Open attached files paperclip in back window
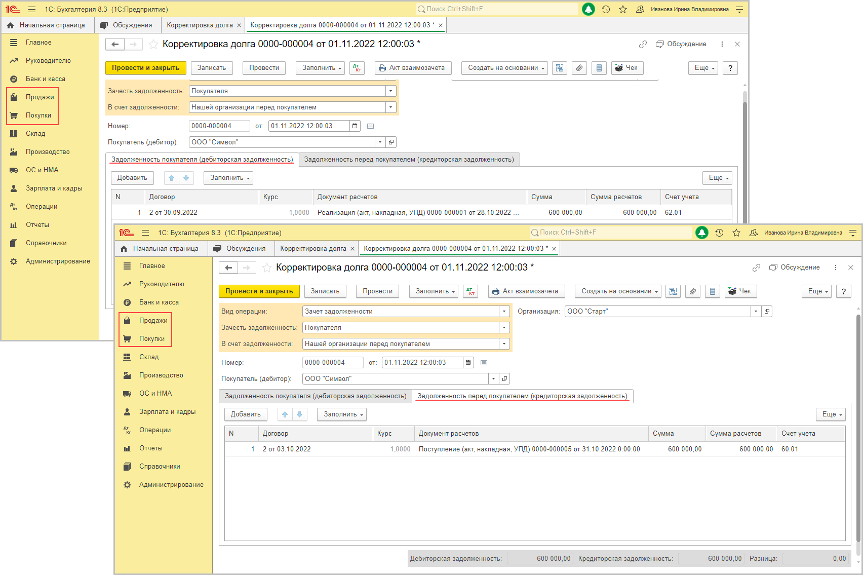Image resolution: width=863 pixels, height=575 pixels. point(579,68)
